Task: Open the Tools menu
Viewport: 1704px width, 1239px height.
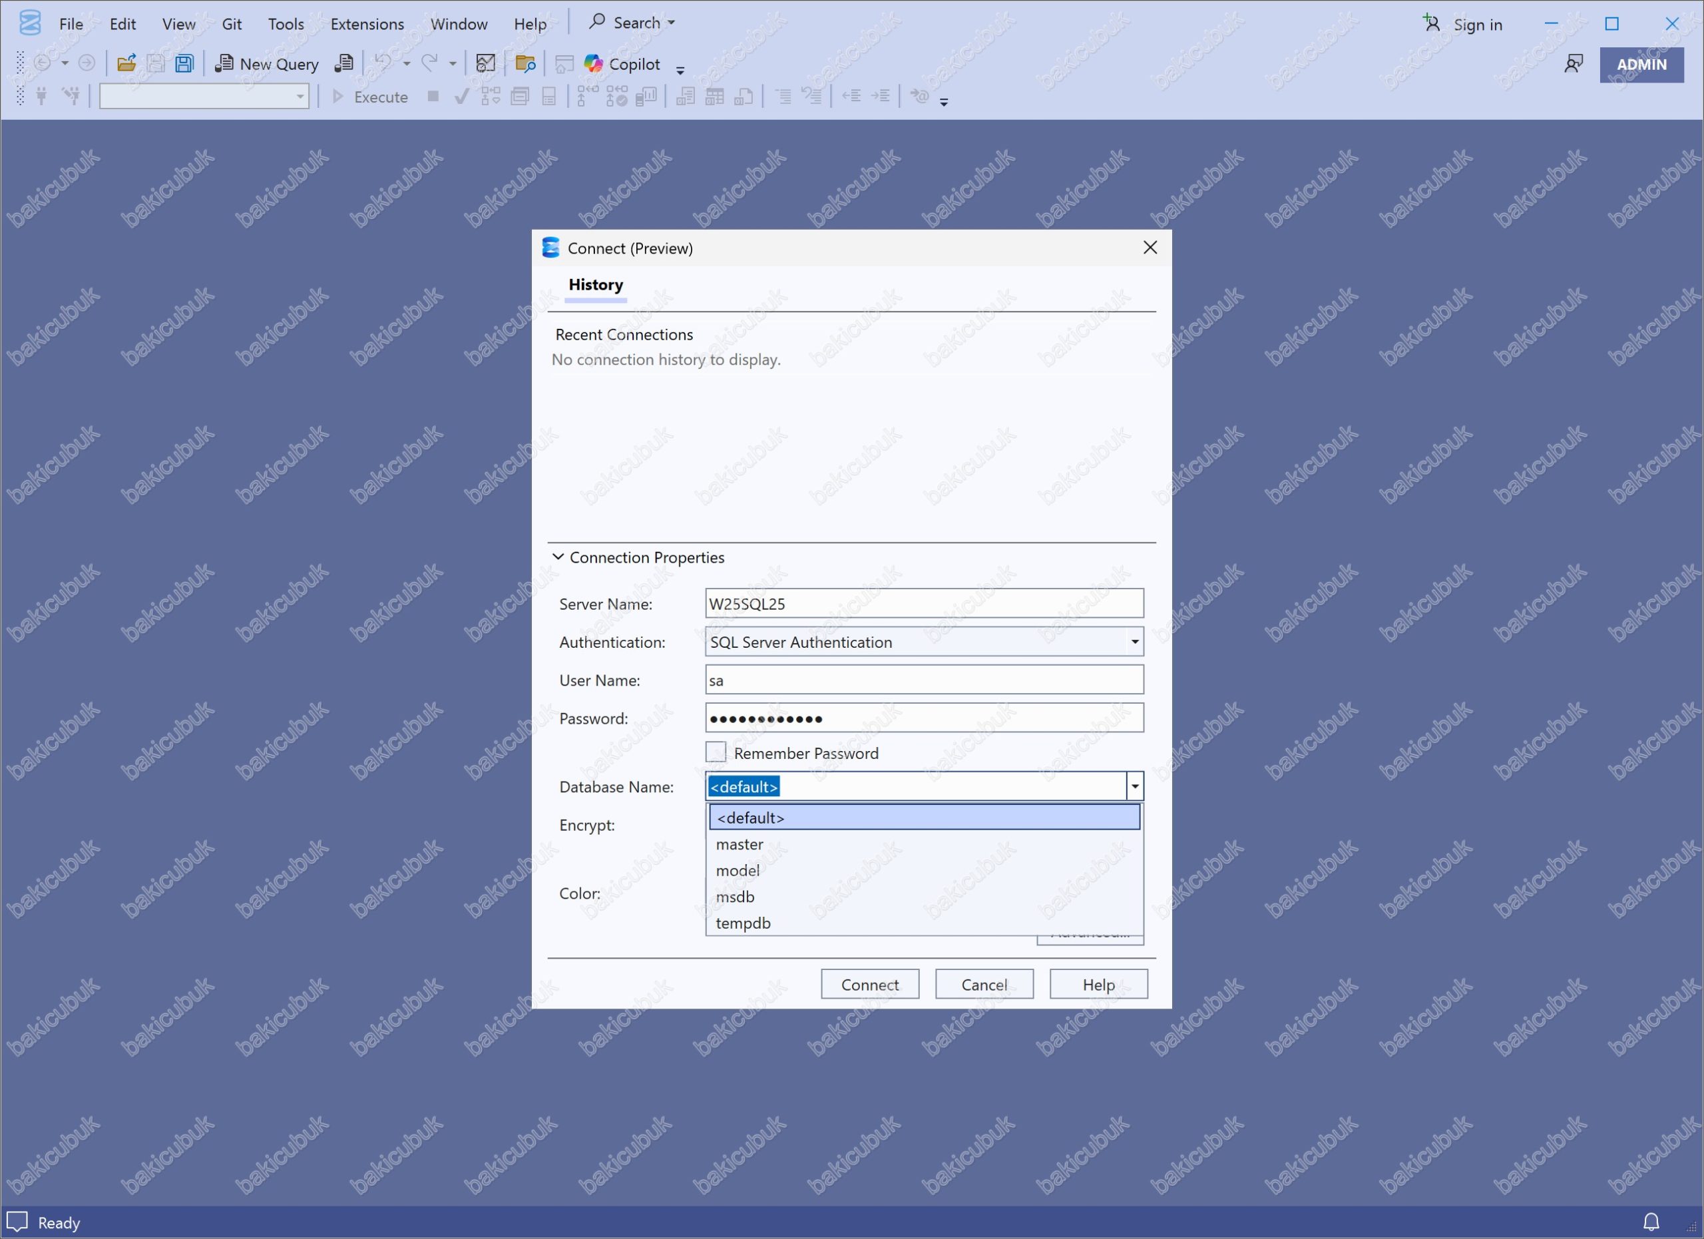Action: [286, 24]
